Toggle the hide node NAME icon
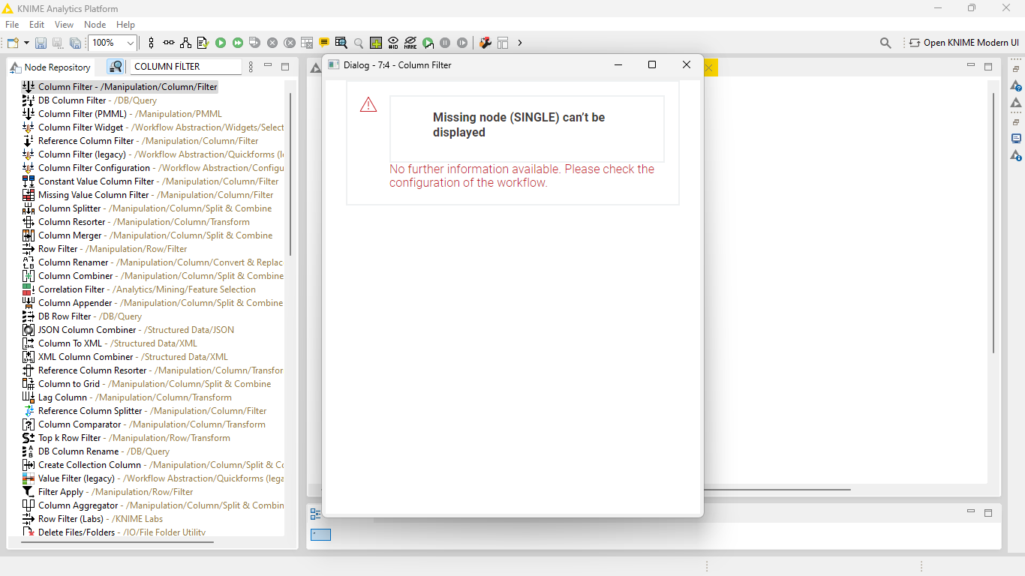This screenshot has height=576, width=1025. [410, 43]
